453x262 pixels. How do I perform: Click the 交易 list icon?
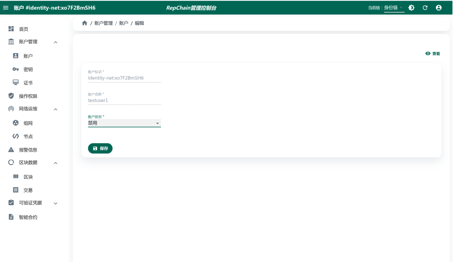tap(16, 190)
